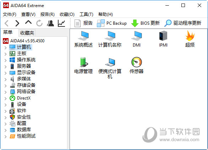This screenshot has height=150, width=208.
Task: Select the database icon next to 数据库
Action: [12, 130]
